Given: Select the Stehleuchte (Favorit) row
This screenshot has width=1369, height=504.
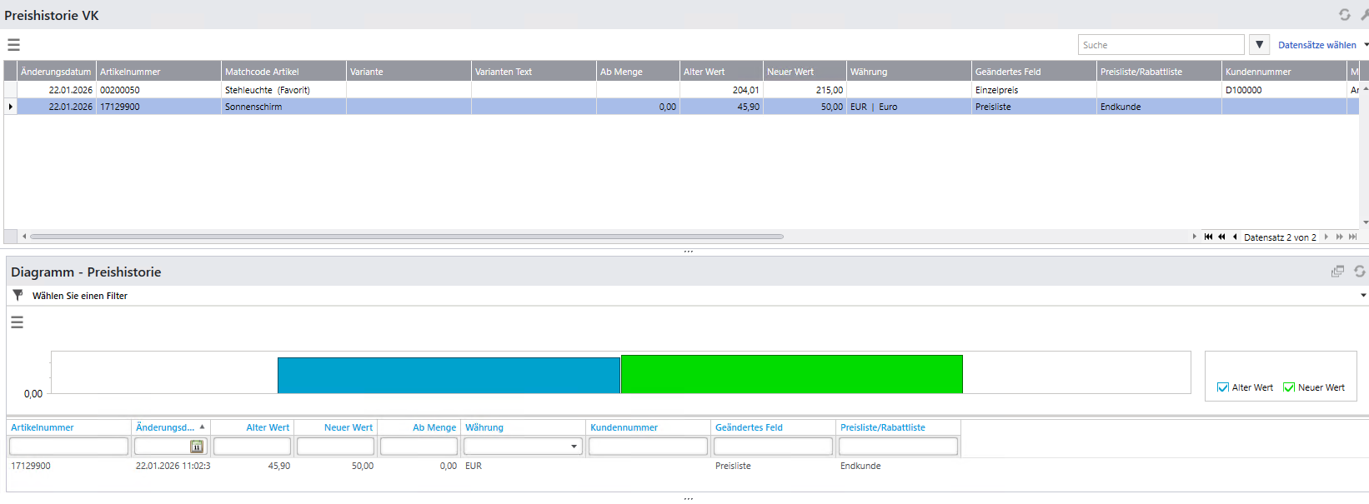Looking at the screenshot, I should tap(267, 90).
